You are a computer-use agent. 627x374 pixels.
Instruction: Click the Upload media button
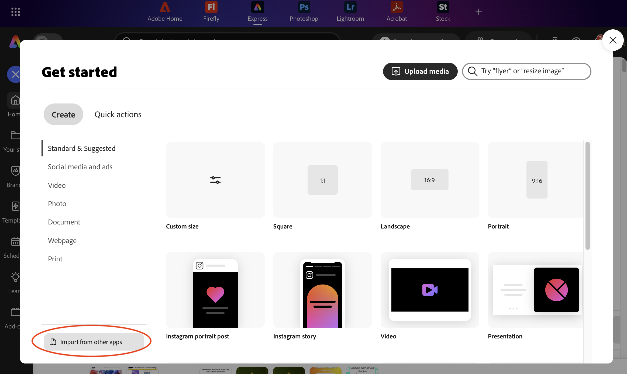pos(420,71)
